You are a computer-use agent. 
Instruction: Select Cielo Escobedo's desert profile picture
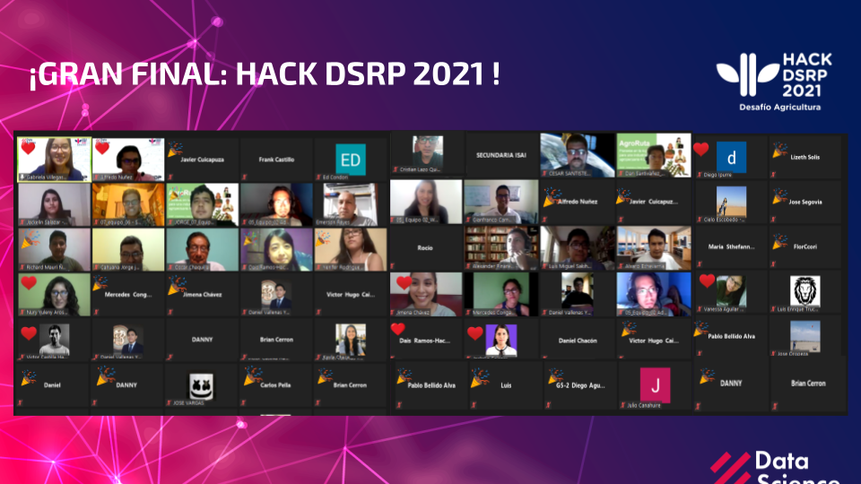pos(732,202)
